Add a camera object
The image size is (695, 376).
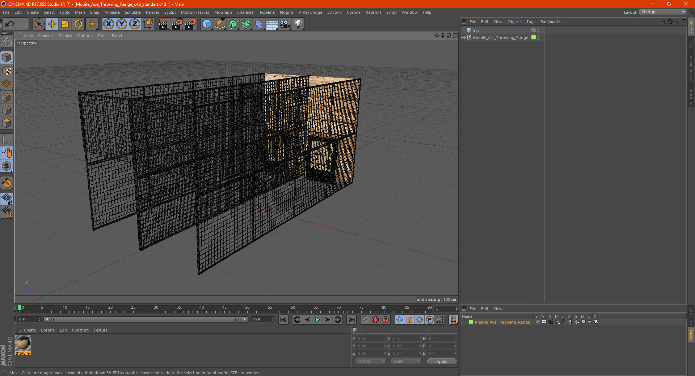coord(285,24)
